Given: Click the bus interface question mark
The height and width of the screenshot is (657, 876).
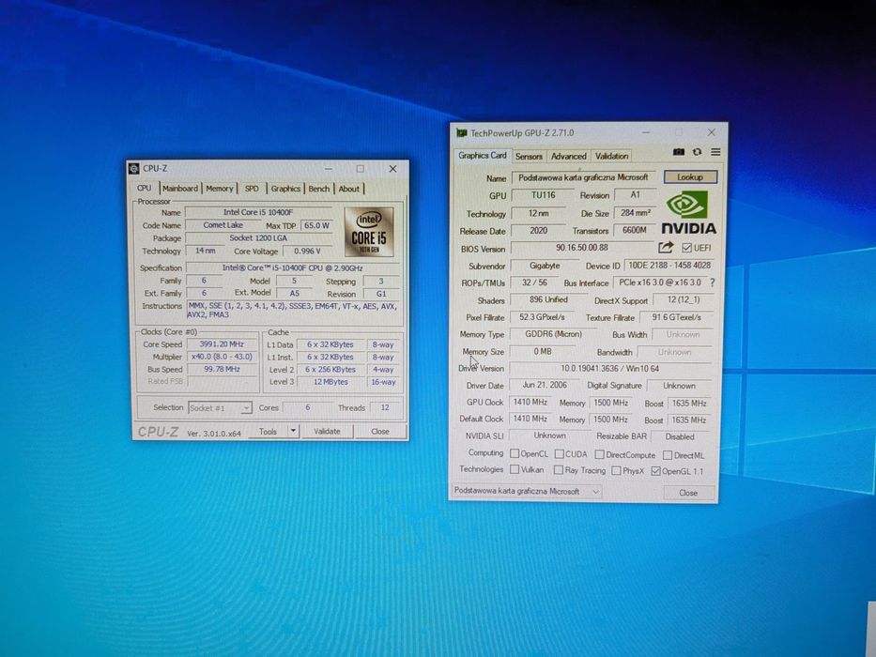Looking at the screenshot, I should pos(713,283).
